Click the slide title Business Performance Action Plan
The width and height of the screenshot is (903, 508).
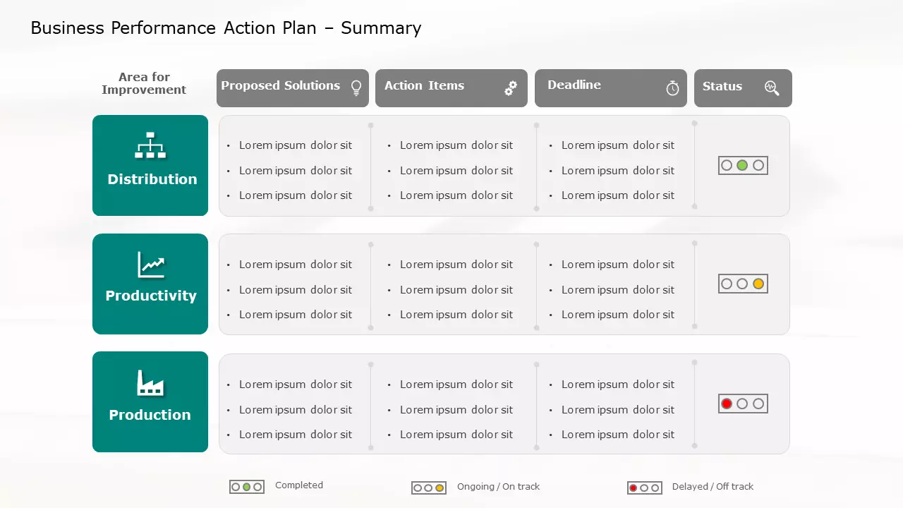tap(226, 28)
